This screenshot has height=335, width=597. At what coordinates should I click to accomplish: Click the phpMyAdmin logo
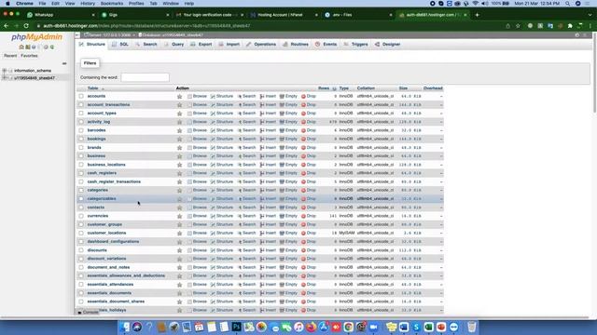(x=36, y=37)
